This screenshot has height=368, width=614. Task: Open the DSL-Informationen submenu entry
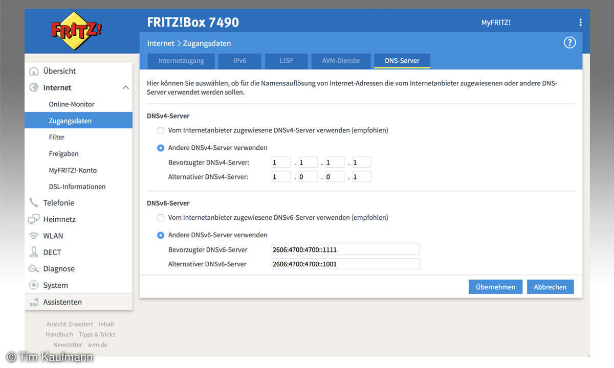pyautogui.click(x=78, y=187)
